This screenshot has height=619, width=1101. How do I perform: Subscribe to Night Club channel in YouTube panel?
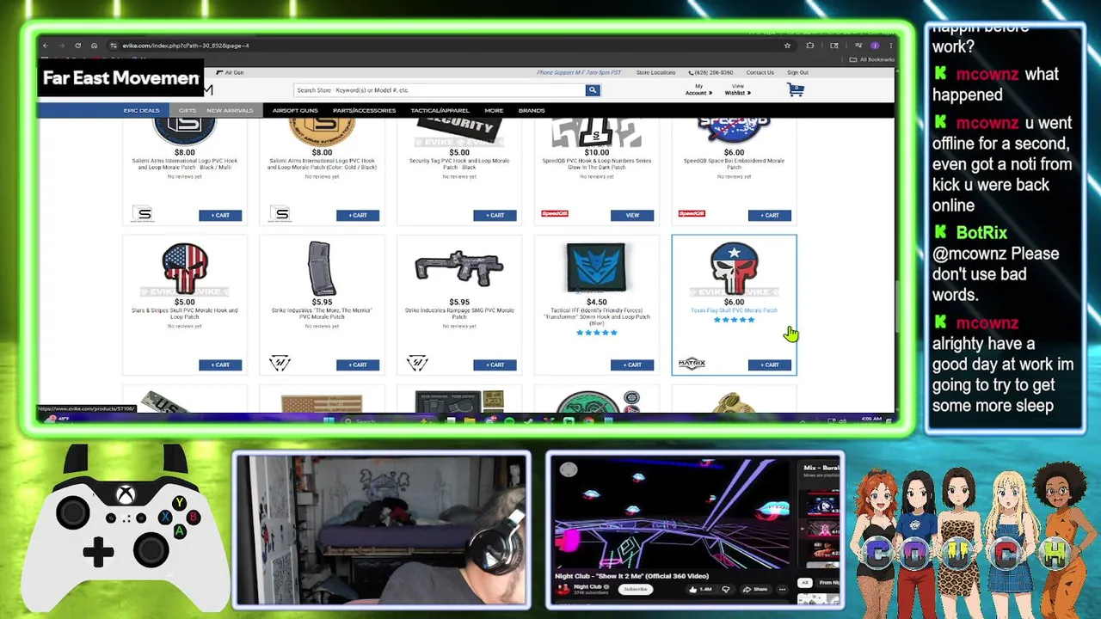[635, 589]
